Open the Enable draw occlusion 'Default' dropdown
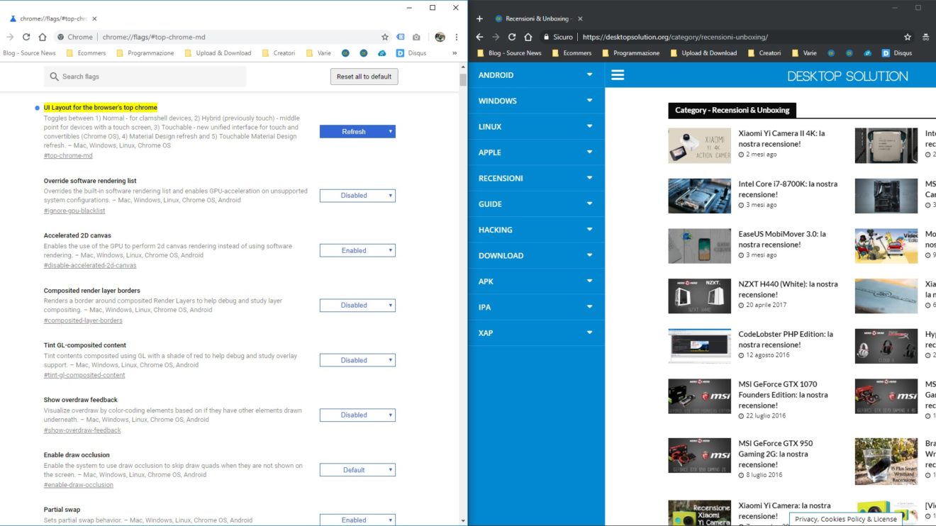The height and width of the screenshot is (526, 936). click(357, 470)
